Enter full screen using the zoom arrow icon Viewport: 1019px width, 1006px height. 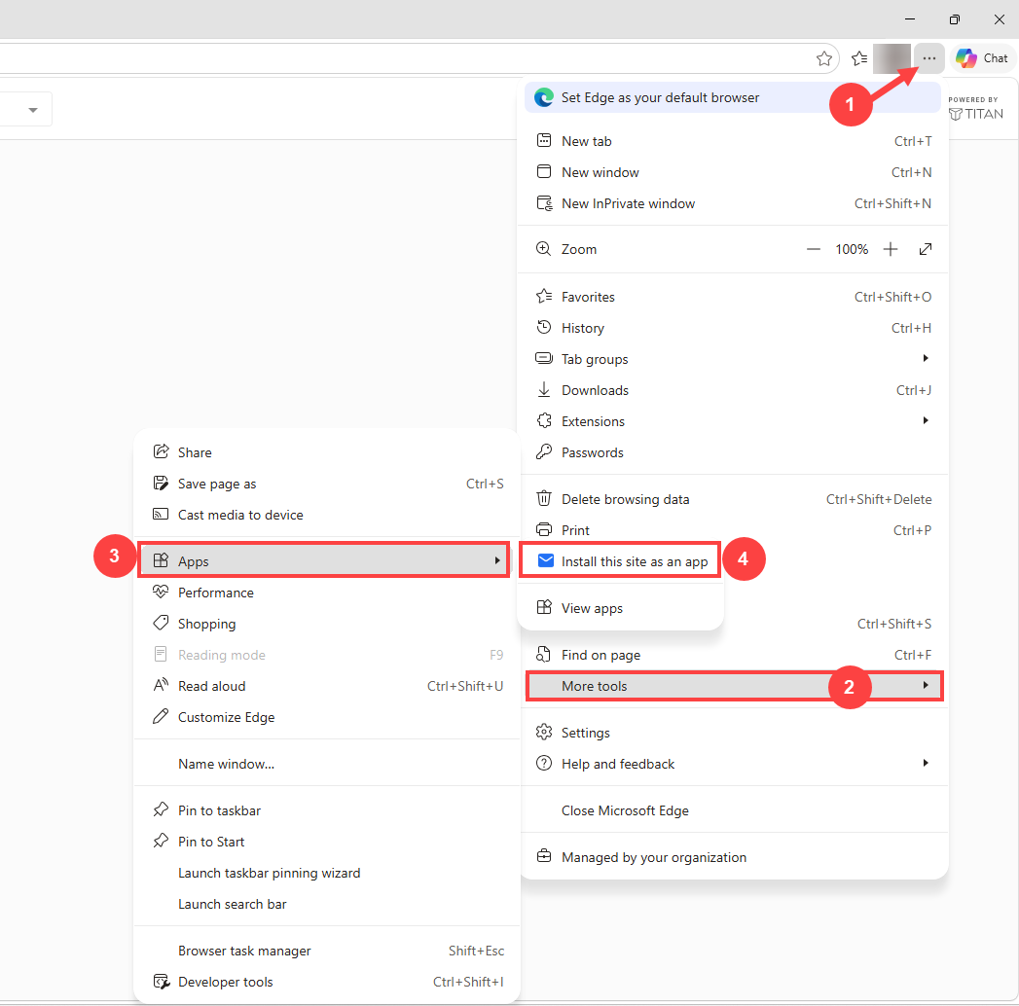(926, 249)
